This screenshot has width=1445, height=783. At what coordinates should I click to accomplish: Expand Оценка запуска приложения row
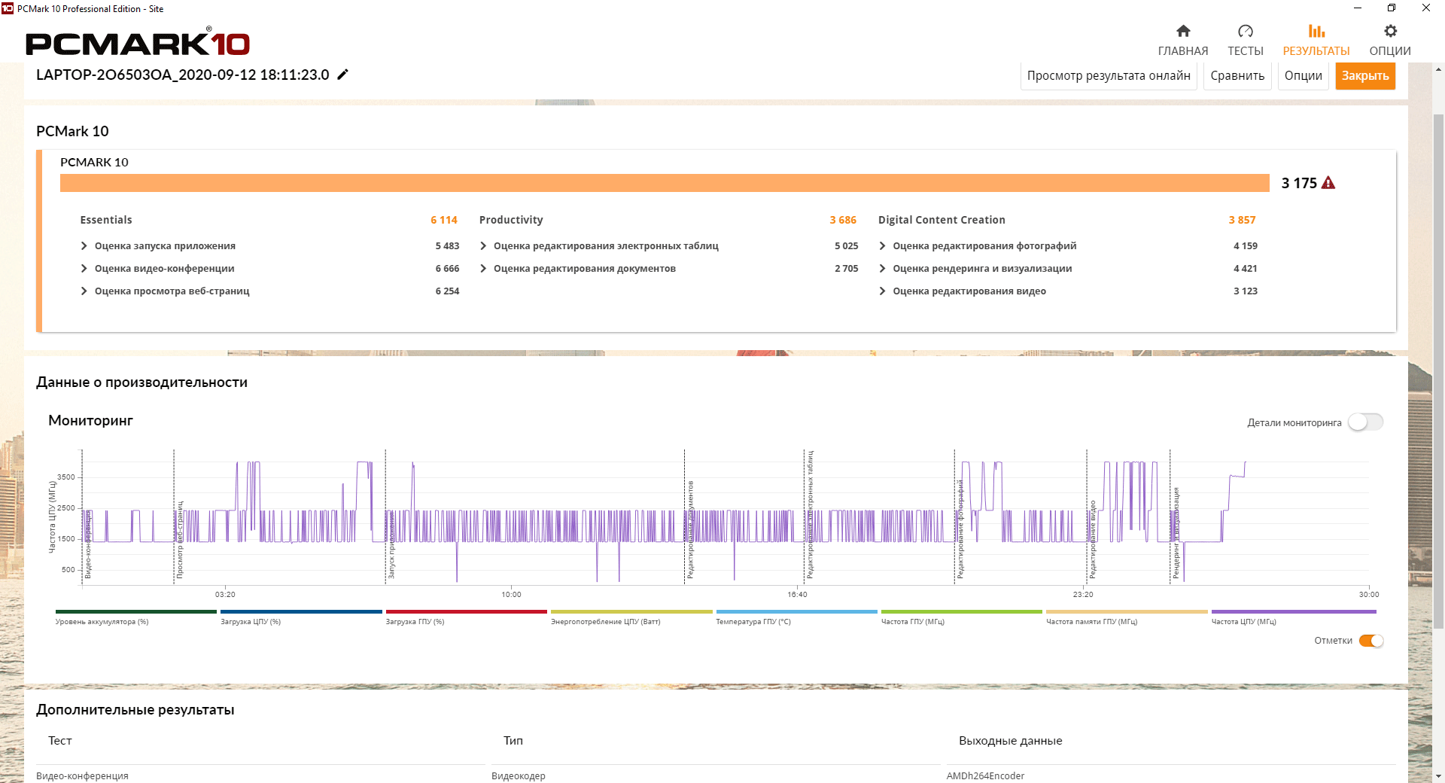[x=84, y=246]
